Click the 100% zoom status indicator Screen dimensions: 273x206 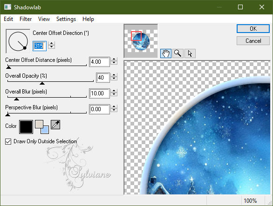(250, 201)
